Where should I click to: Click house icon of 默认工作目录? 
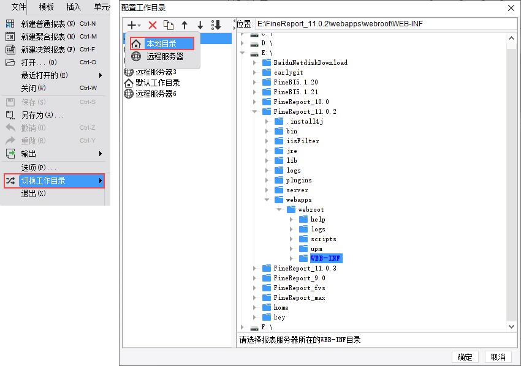click(x=129, y=83)
